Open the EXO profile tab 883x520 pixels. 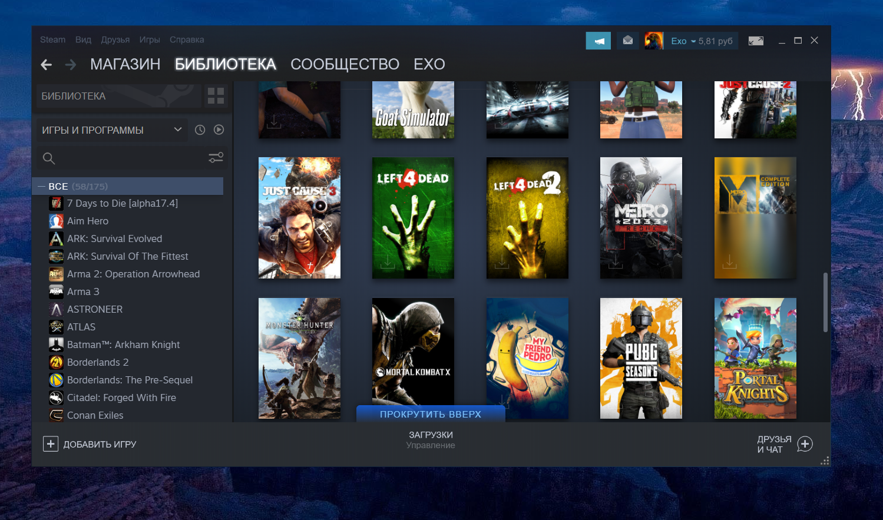point(429,64)
